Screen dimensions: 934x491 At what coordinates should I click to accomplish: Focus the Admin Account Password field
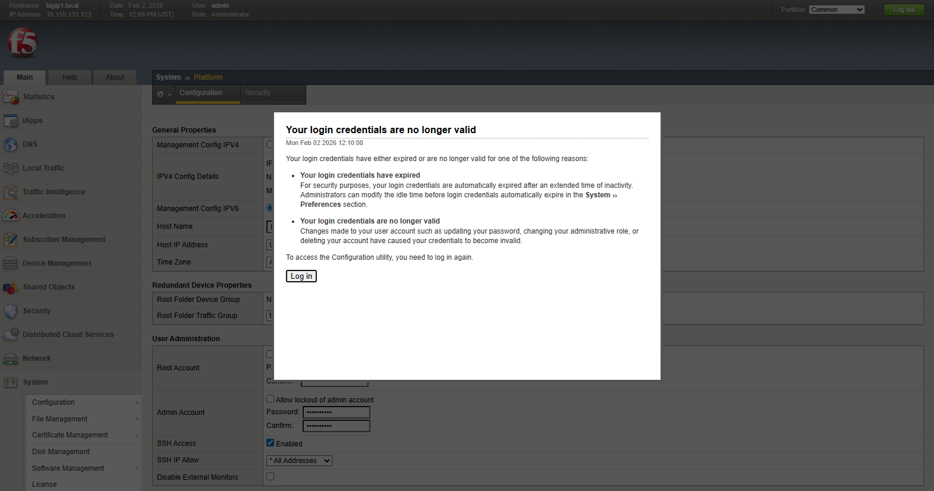[337, 412]
